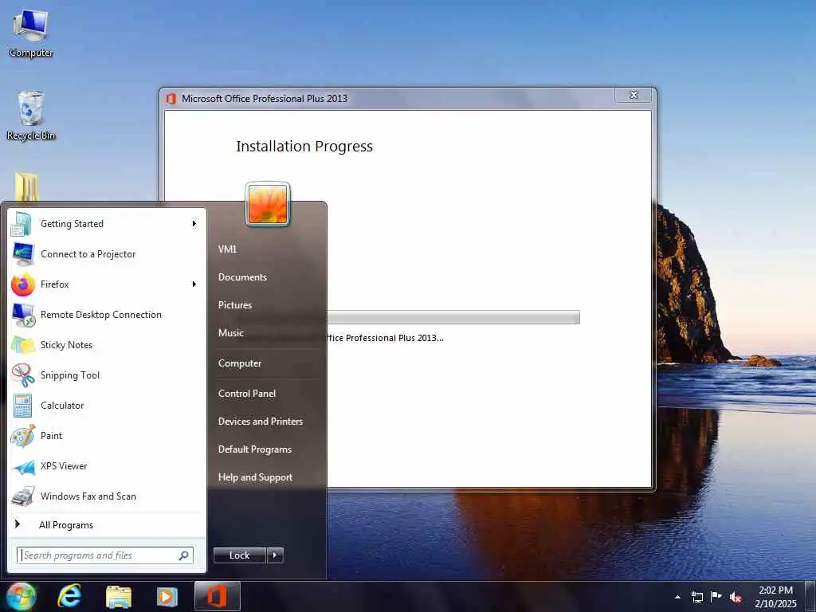Select the folder icon on the desktop
This screenshot has width=816, height=612.
pos(26,187)
